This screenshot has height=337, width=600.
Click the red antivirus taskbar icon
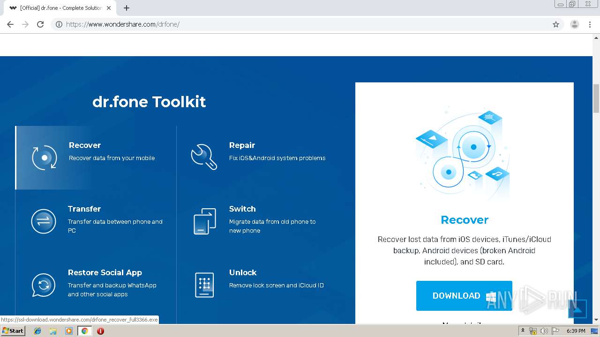click(100, 331)
